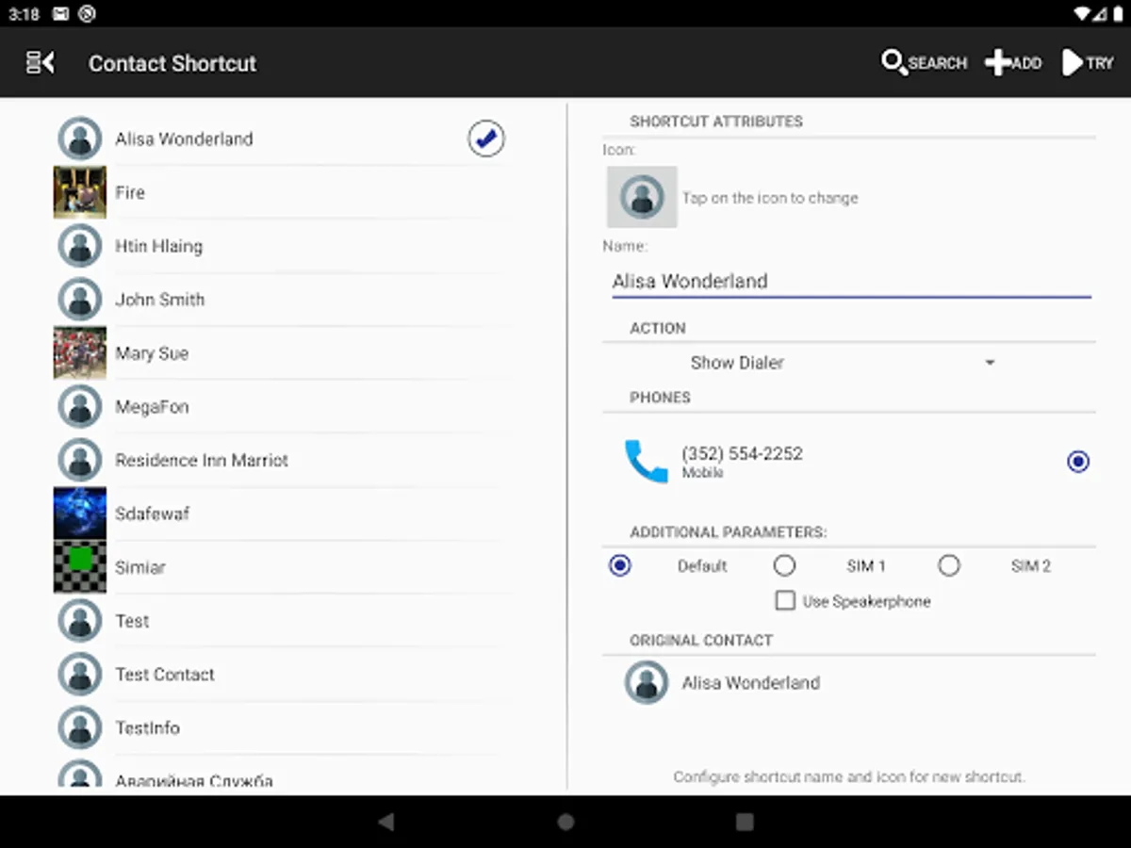
Task: Tap the Try play button
Action: point(1088,63)
